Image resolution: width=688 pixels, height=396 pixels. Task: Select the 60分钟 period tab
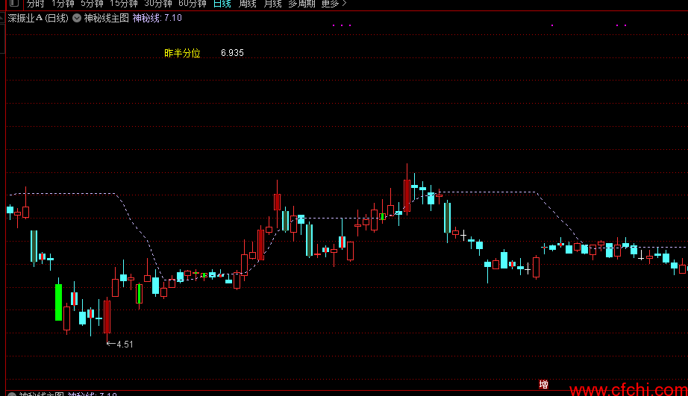tap(193, 4)
